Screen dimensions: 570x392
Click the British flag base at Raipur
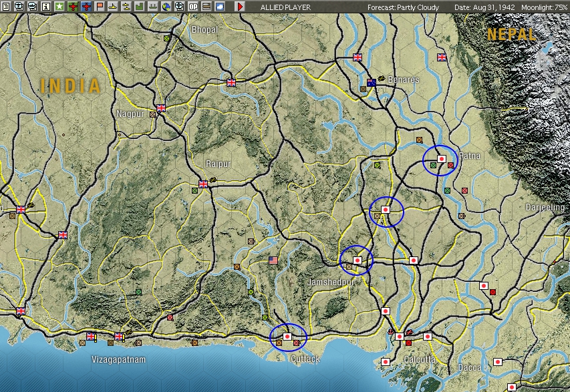click(203, 184)
